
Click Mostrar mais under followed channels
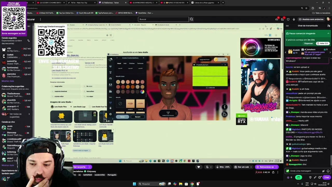click(8, 81)
